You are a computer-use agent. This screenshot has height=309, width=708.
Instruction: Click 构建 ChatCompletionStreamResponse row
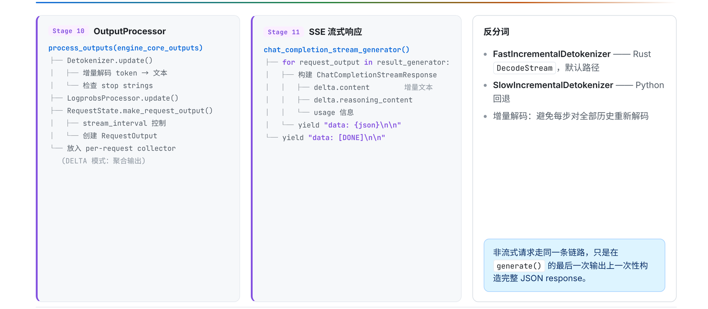pyautogui.click(x=367, y=75)
